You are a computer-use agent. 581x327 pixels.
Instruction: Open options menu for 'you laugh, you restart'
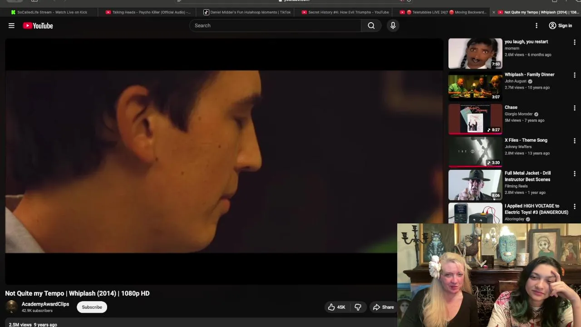click(575, 42)
